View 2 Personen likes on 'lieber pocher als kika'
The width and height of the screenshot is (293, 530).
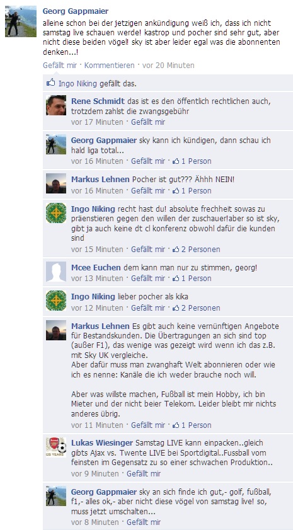[x=197, y=308]
